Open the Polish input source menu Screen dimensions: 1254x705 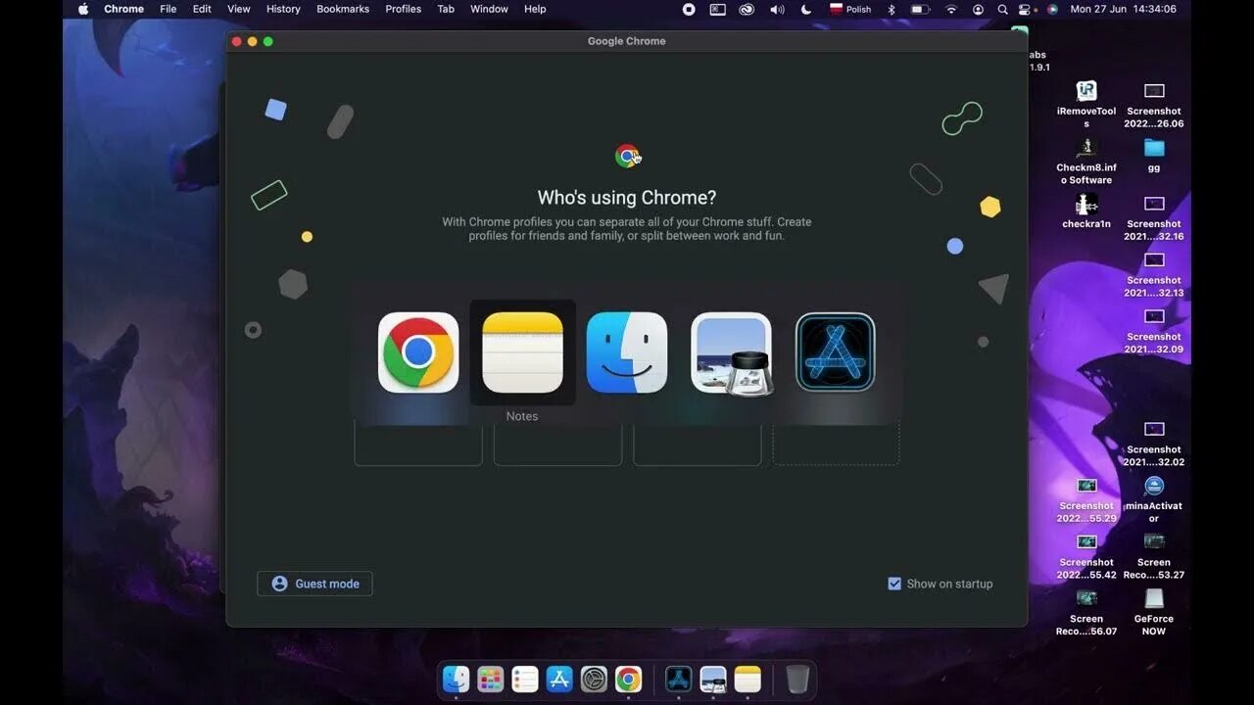[x=850, y=9]
